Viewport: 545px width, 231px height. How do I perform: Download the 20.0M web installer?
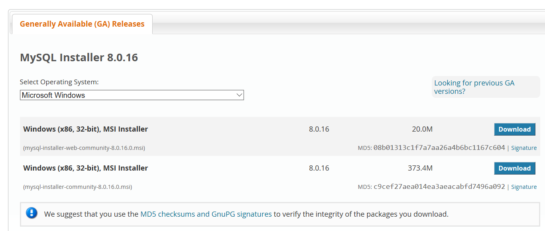514,129
